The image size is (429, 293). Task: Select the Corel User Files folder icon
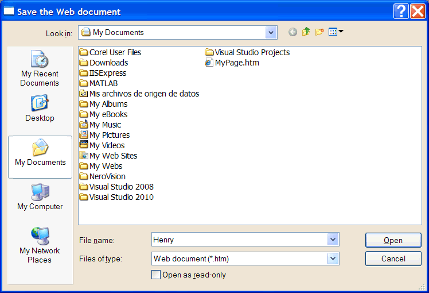[x=84, y=52]
